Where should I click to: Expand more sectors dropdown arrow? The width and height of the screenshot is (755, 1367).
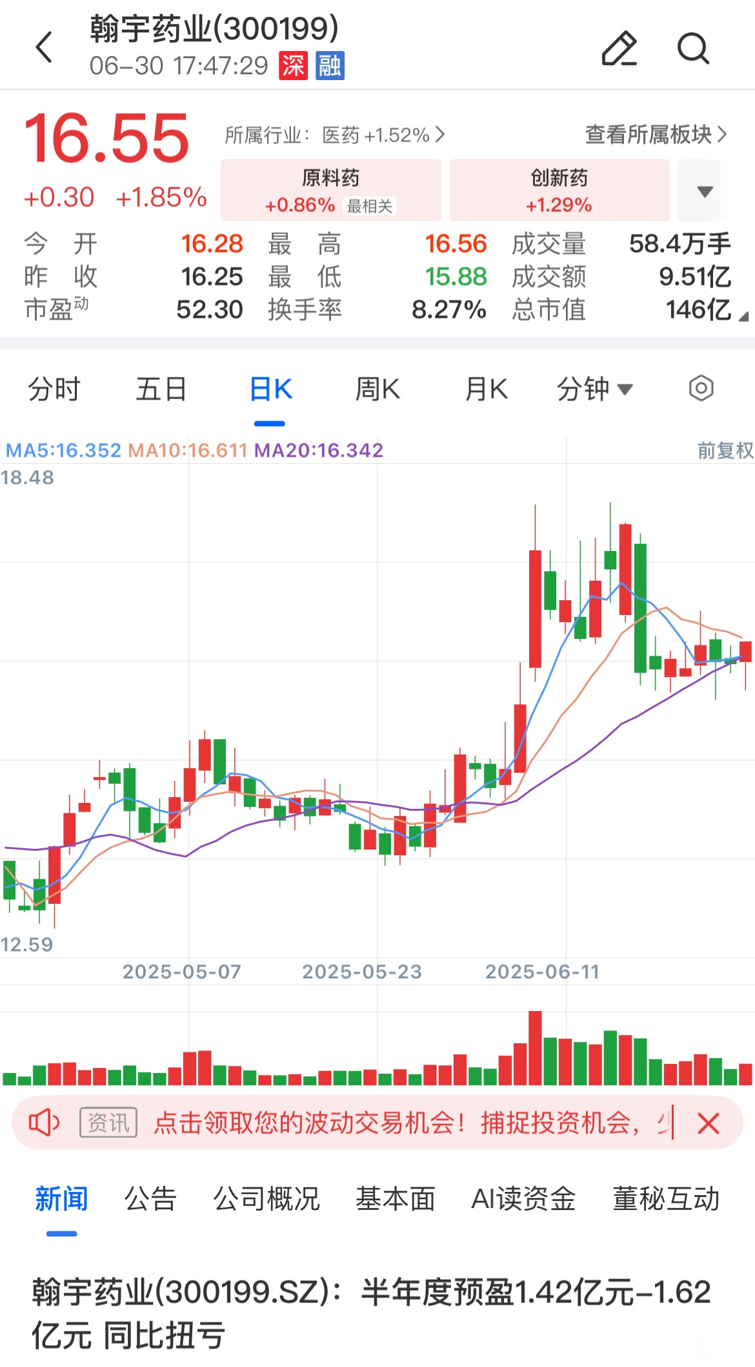(705, 191)
